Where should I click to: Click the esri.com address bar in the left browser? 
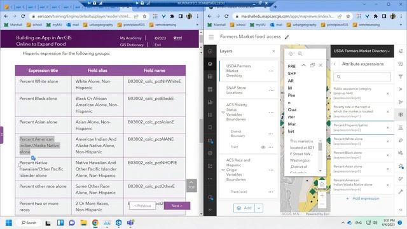85,16
